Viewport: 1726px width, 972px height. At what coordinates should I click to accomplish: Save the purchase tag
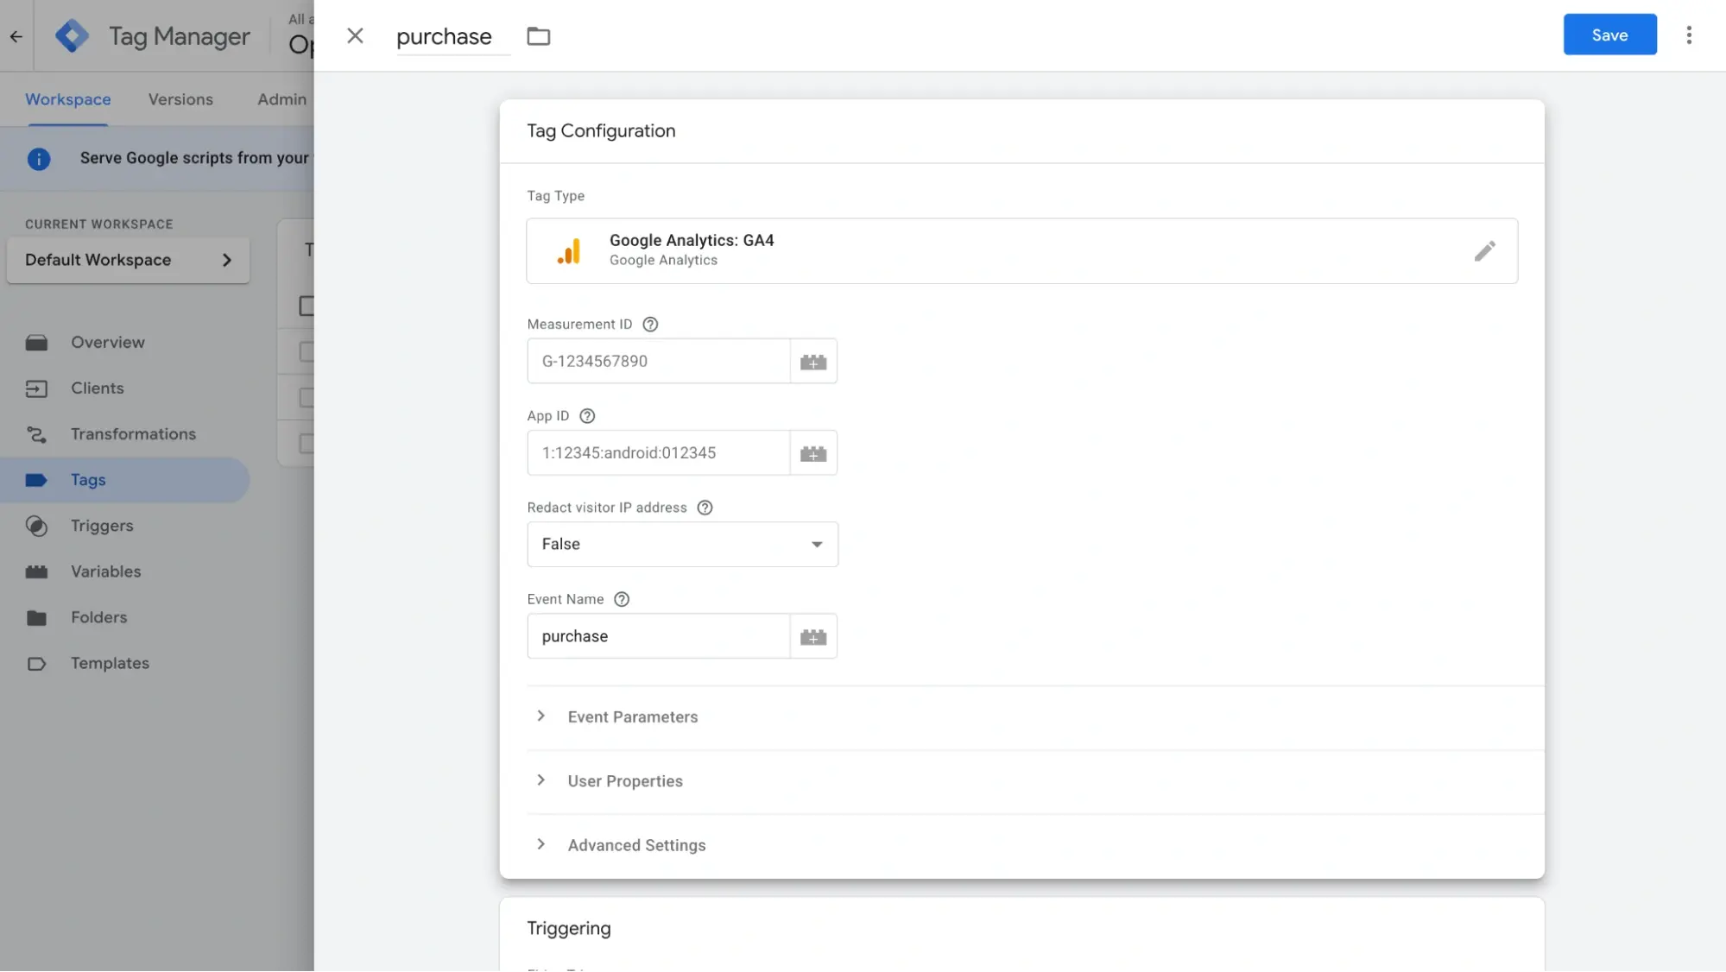(1609, 35)
